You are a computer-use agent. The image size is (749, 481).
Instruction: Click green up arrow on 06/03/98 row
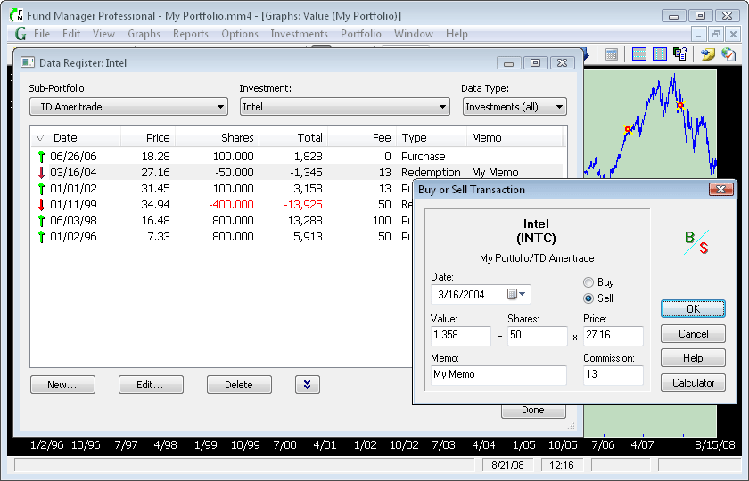[41, 221]
